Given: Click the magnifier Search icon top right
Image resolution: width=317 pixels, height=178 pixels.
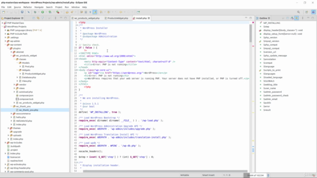Looking at the screenshot, I should click(x=298, y=12).
